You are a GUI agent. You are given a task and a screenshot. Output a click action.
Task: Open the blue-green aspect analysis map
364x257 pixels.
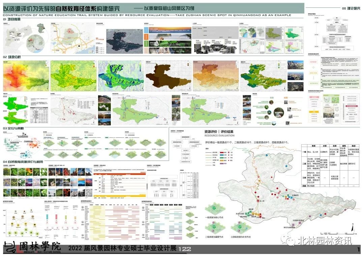(121, 76)
